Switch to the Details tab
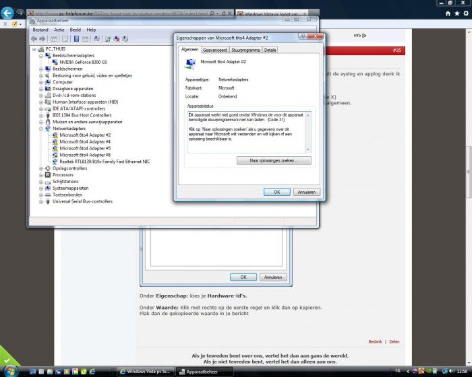472x377 pixels. [270, 50]
